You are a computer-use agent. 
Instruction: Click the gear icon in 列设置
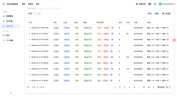163,14
